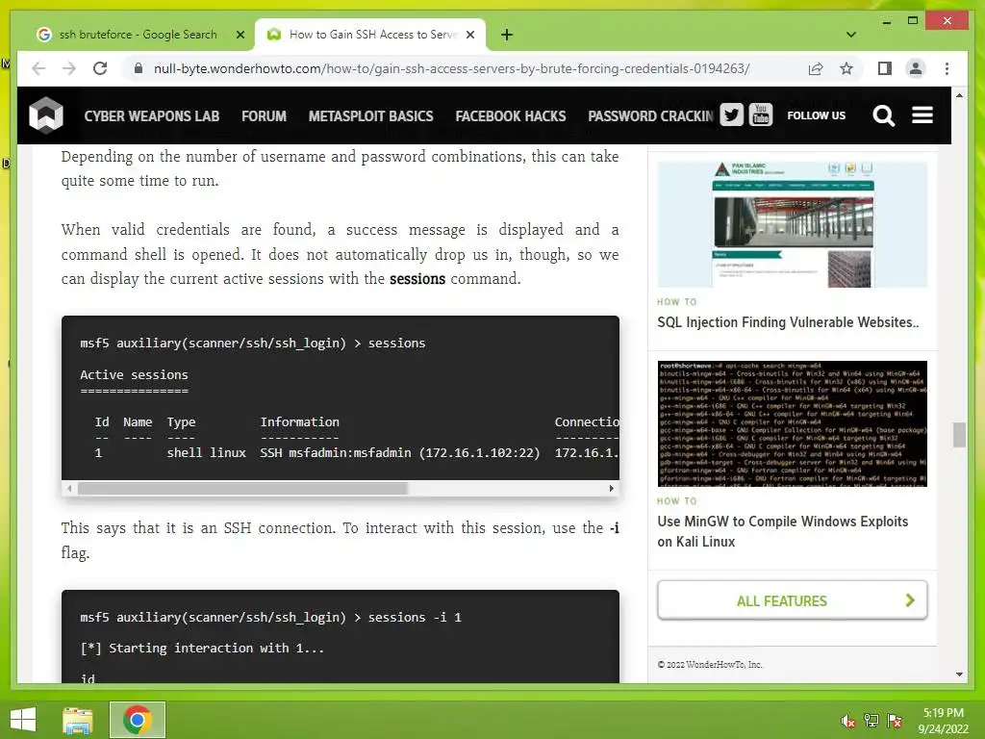Click the bold sessions command word
Image resolution: width=985 pixels, height=739 pixels.
417,278
